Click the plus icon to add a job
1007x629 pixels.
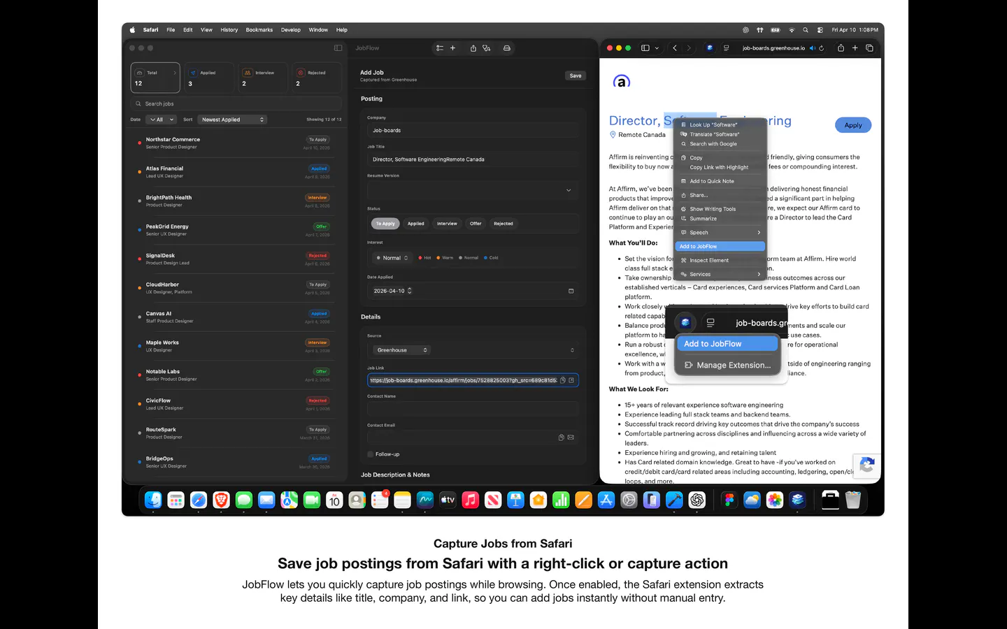click(453, 48)
